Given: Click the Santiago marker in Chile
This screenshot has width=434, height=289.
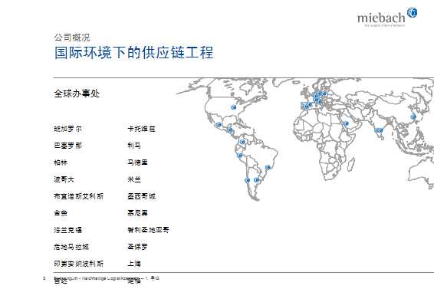Looking at the screenshot, I should click(247, 180).
